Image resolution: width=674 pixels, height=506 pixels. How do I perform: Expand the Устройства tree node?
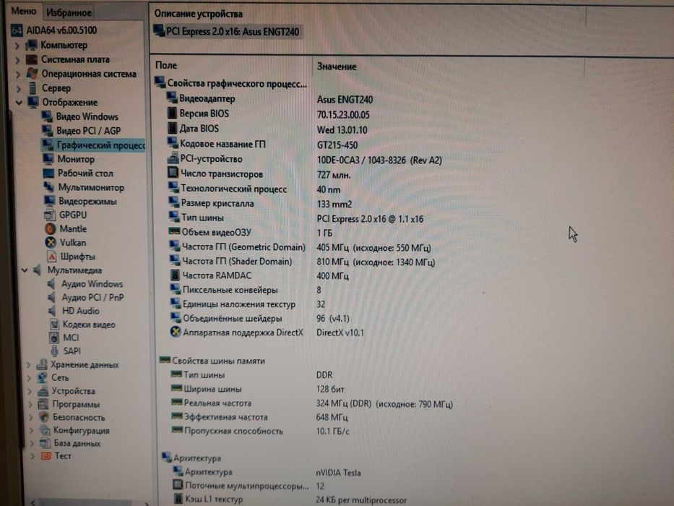point(30,391)
